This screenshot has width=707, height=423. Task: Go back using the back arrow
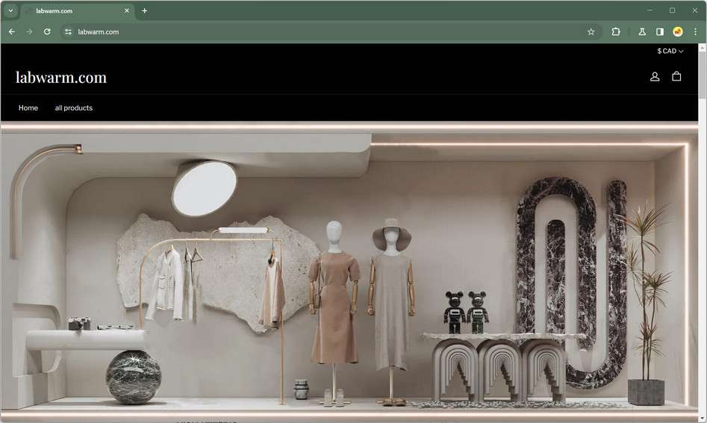click(12, 32)
